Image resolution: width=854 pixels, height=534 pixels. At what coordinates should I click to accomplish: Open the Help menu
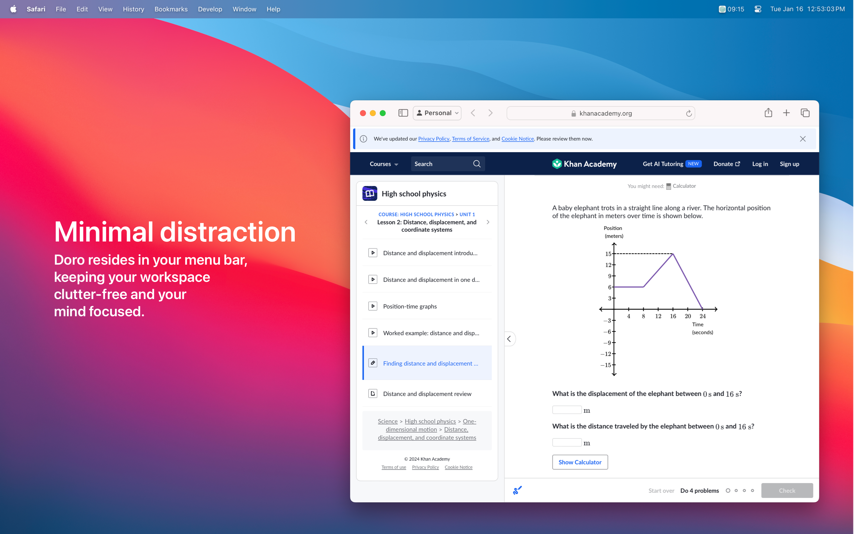click(x=273, y=9)
